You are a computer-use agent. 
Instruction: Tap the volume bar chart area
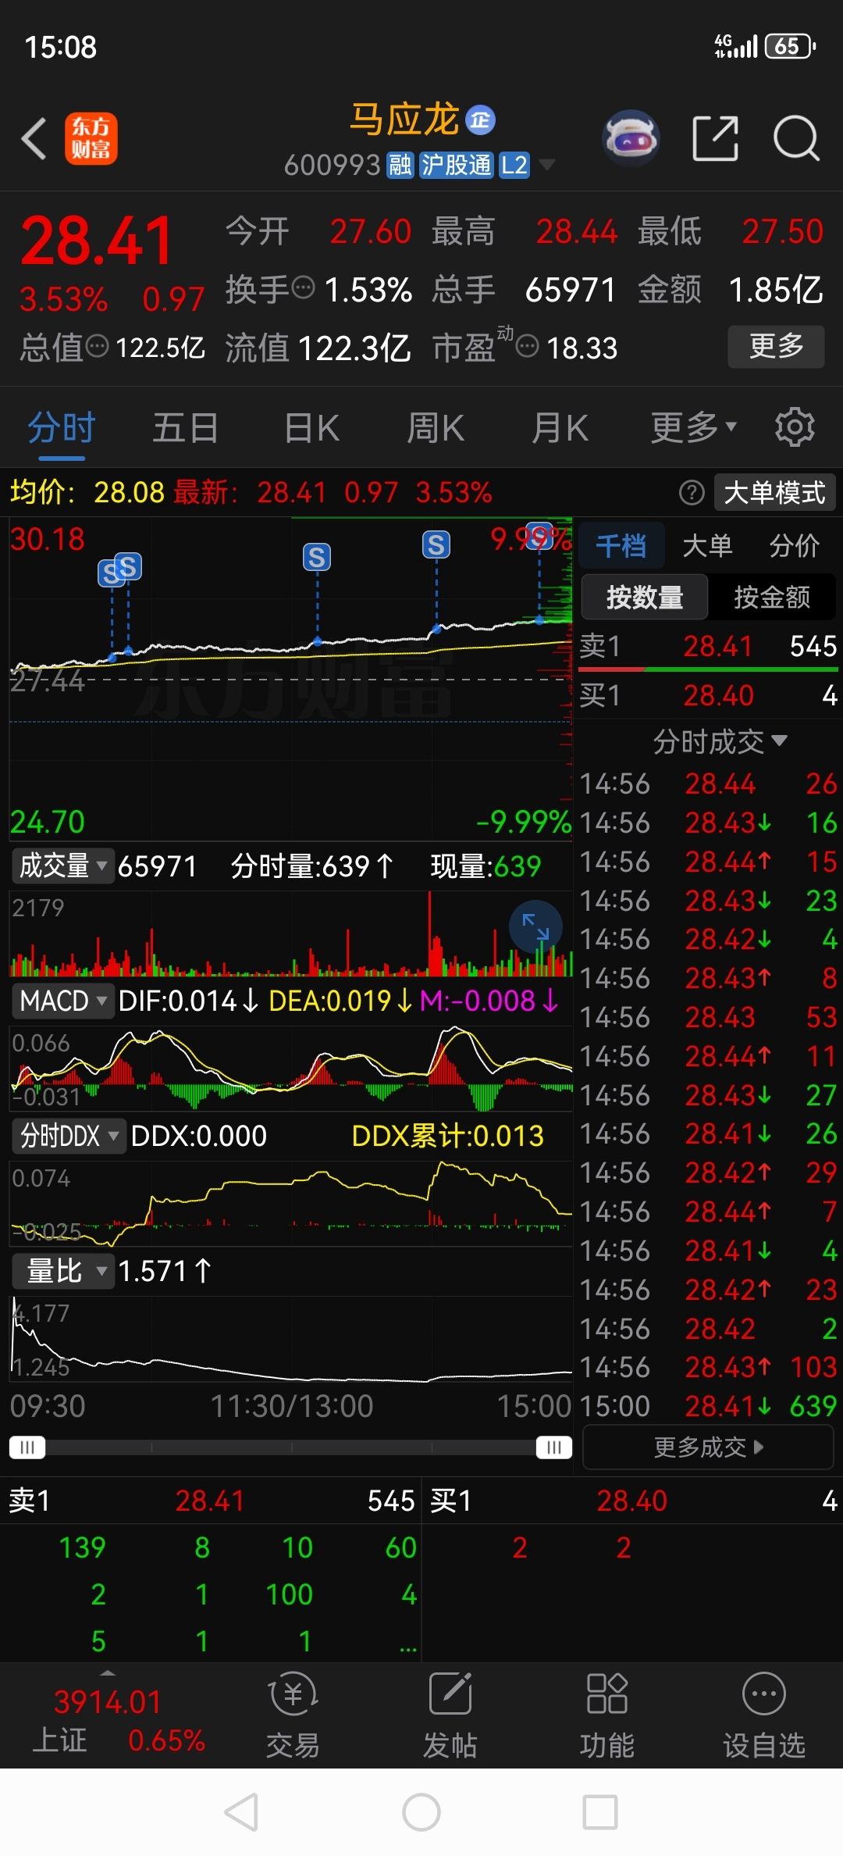(290, 933)
